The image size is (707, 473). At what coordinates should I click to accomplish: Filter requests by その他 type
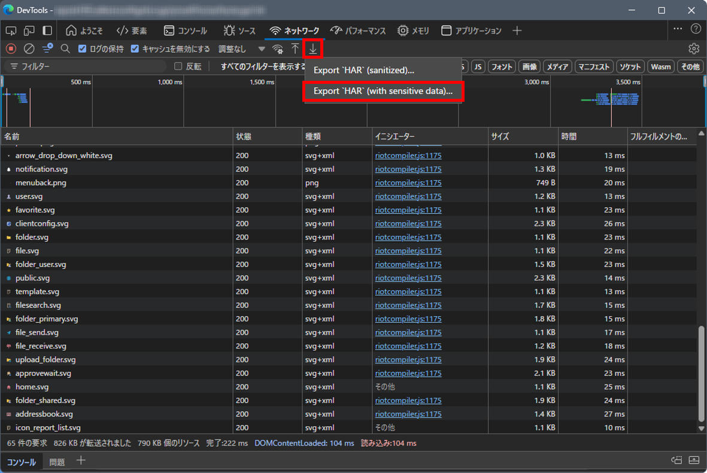click(x=690, y=66)
